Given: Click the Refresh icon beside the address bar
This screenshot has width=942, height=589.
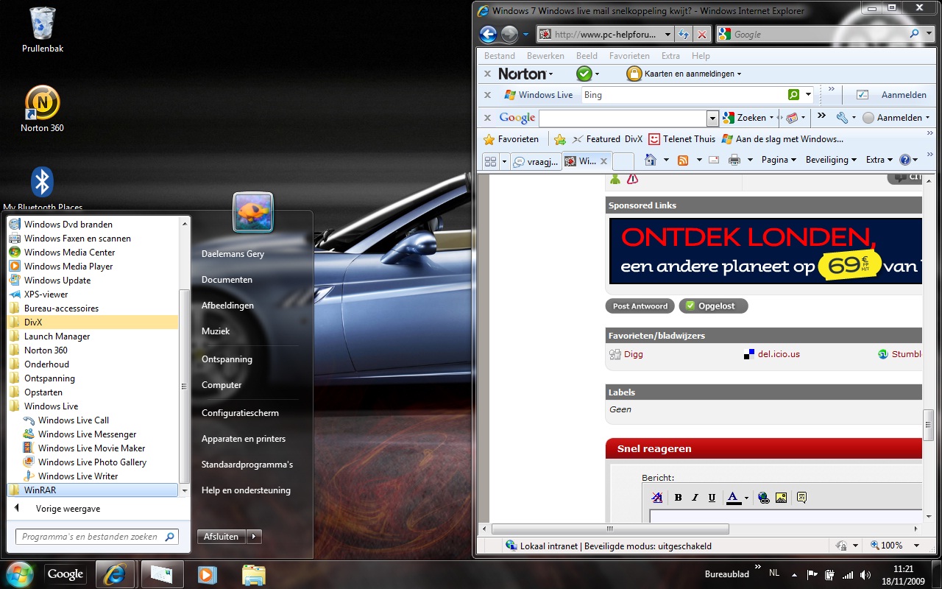Looking at the screenshot, I should click(684, 34).
